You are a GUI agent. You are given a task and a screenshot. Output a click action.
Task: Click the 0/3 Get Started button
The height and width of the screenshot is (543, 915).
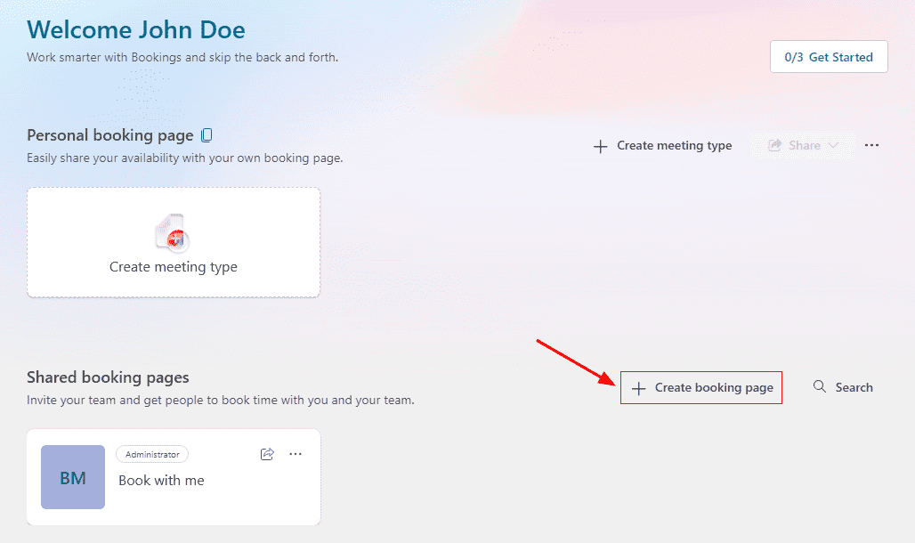coord(829,57)
